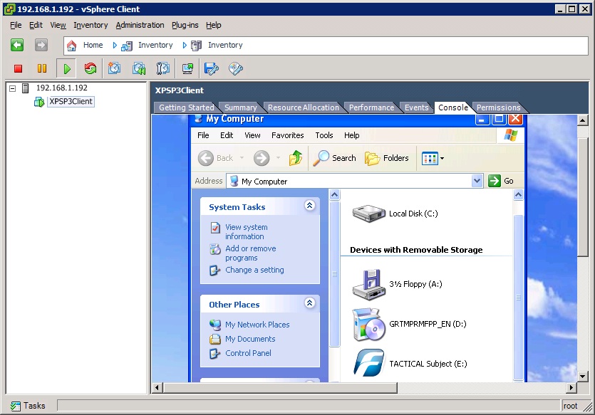
Task: Open the vSphere View menu
Action: [x=58, y=25]
